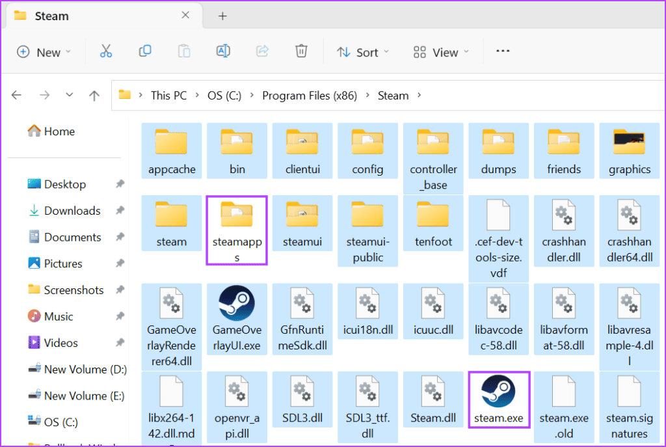The width and height of the screenshot is (666, 447).
Task: Select the controller_base folder
Action: (x=433, y=159)
